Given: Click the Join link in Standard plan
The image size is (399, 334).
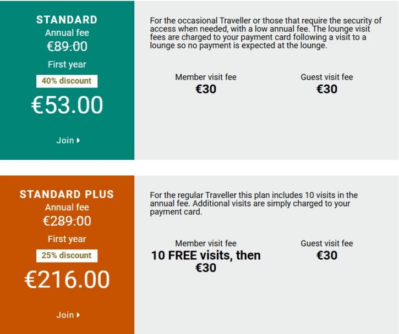Looking at the screenshot, I should 65,141.
